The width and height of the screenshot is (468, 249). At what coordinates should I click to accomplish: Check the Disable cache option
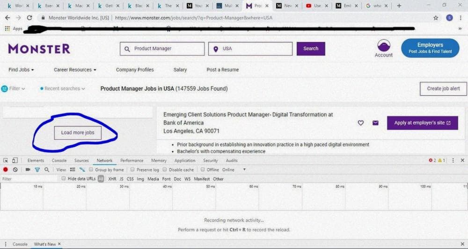pyautogui.click(x=165, y=170)
